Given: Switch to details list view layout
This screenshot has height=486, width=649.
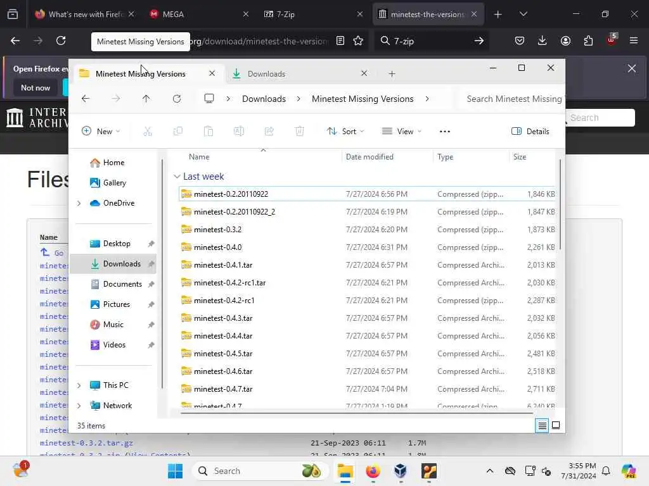Looking at the screenshot, I should pyautogui.click(x=542, y=425).
